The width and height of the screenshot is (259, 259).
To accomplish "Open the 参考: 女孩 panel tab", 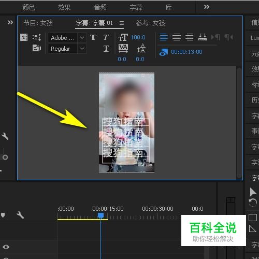I will click(151, 23).
